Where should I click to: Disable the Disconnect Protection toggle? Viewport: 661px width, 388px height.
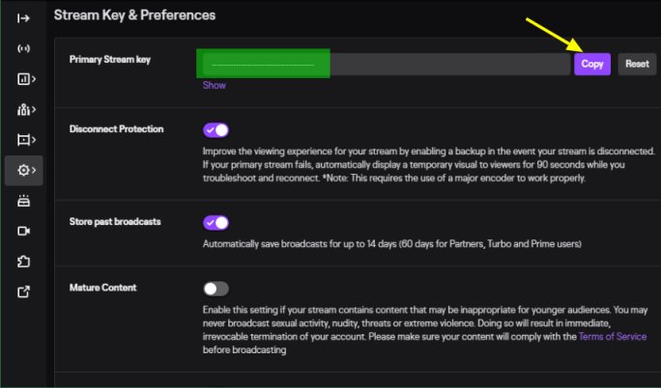216,129
